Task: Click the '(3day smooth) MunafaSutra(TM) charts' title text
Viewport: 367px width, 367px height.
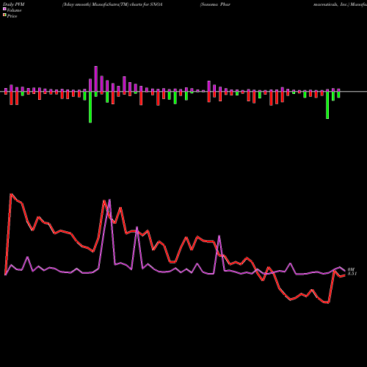Action: tap(103, 4)
